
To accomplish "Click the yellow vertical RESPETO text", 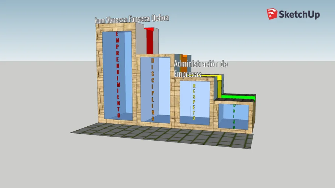I will (x=194, y=102).
